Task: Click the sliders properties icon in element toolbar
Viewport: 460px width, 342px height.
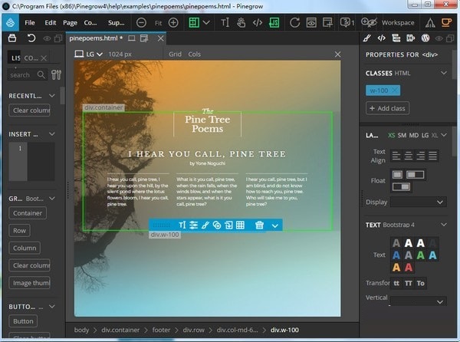Action: (x=194, y=225)
